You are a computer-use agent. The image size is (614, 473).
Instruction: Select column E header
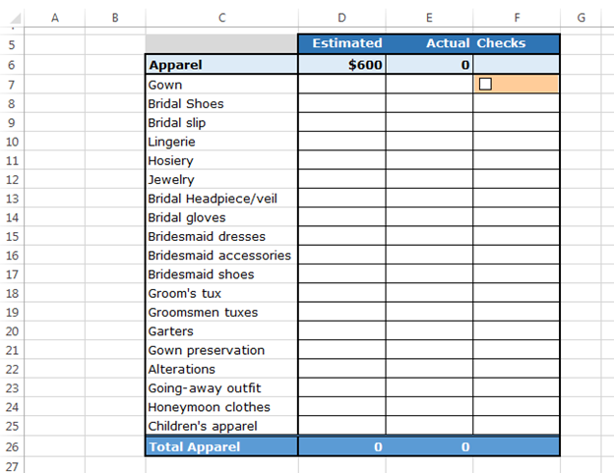(429, 18)
